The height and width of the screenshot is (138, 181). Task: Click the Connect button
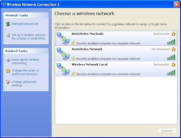tap(167, 131)
